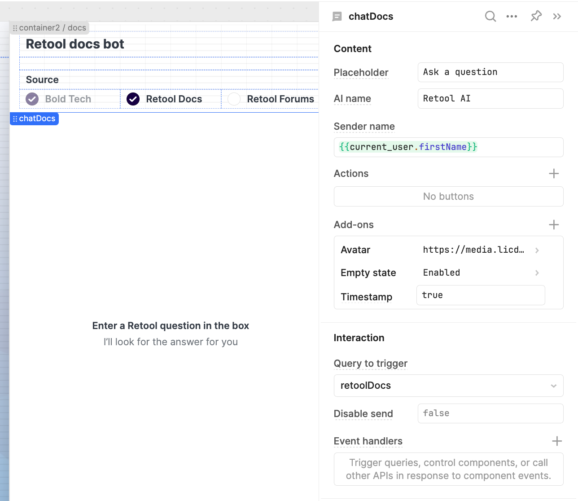Click the Placeholder property label
This screenshot has width=578, height=501.
click(x=361, y=73)
